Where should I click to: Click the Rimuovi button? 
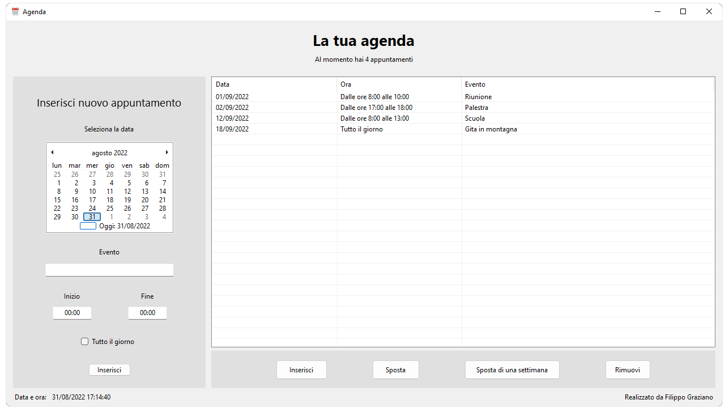tap(628, 369)
